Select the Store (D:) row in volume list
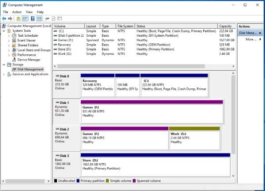The image size is (265, 191). point(144,49)
